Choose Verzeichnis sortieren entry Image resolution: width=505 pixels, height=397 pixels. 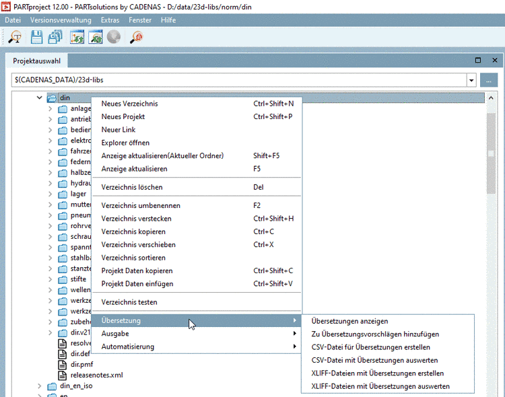pyautogui.click(x=197, y=258)
